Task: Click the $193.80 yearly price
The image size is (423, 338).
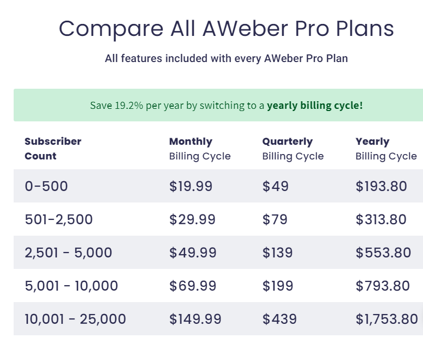Action: pyautogui.click(x=381, y=186)
